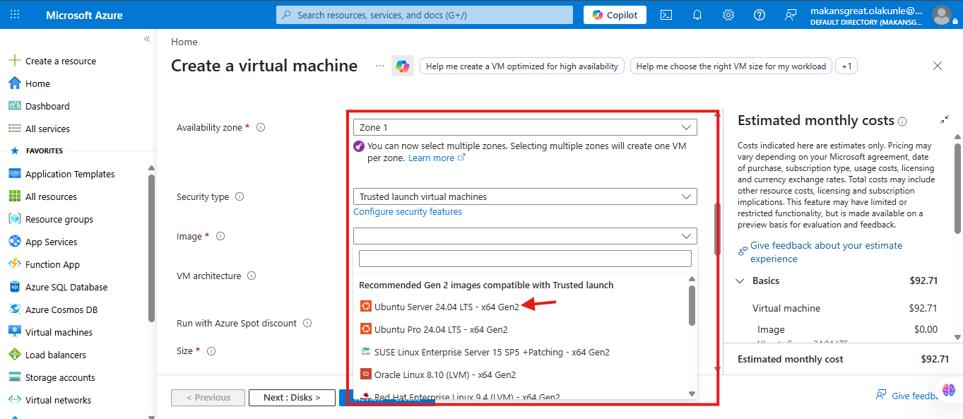The width and height of the screenshot is (963, 419).
Task: Close the Create a virtual machine blade
Action: click(x=938, y=66)
